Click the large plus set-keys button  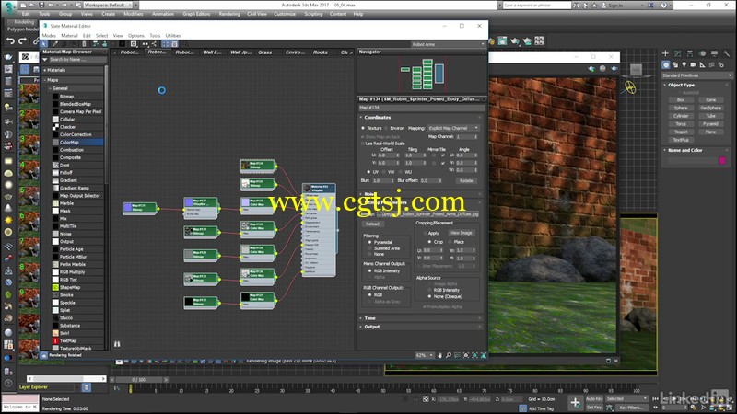575,402
